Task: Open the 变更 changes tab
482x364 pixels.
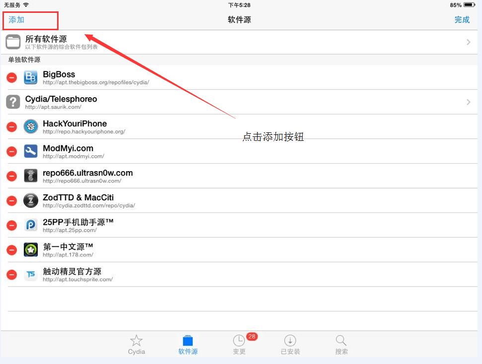Action: click(x=239, y=345)
